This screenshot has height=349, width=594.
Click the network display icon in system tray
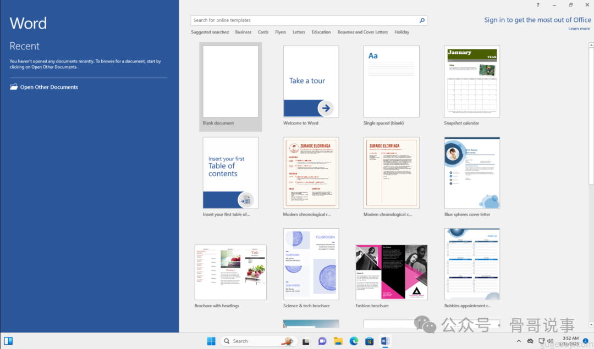coord(542,341)
